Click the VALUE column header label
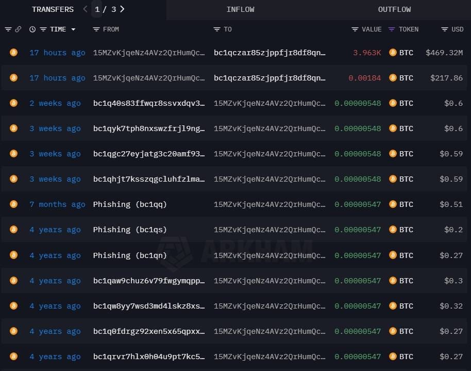Screen dimensions: 471x371 [x=372, y=29]
